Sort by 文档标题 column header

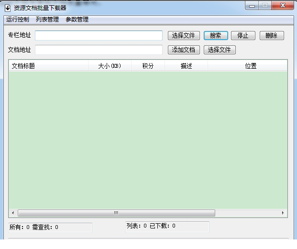(x=48, y=66)
